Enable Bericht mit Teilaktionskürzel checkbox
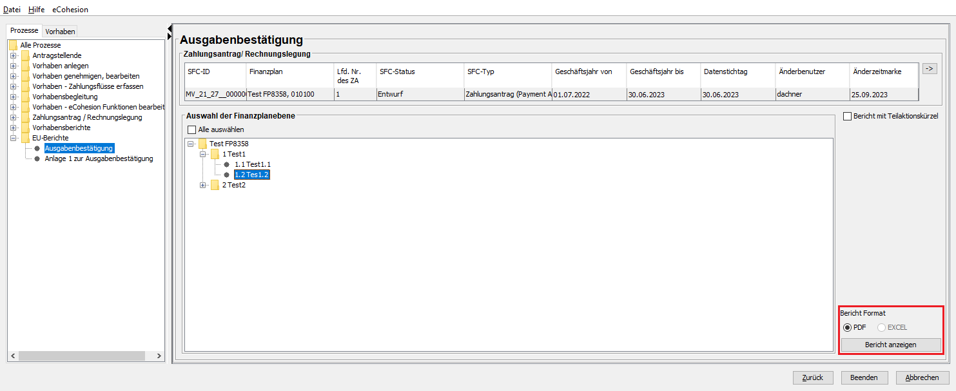The width and height of the screenshot is (956, 391). tap(847, 116)
